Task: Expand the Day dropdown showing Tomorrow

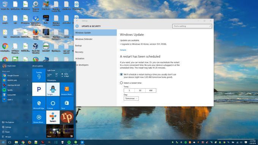Action: coord(131,98)
